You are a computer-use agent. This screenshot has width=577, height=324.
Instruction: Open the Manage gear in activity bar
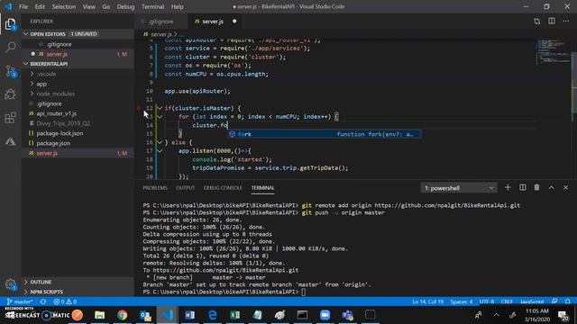click(10, 284)
